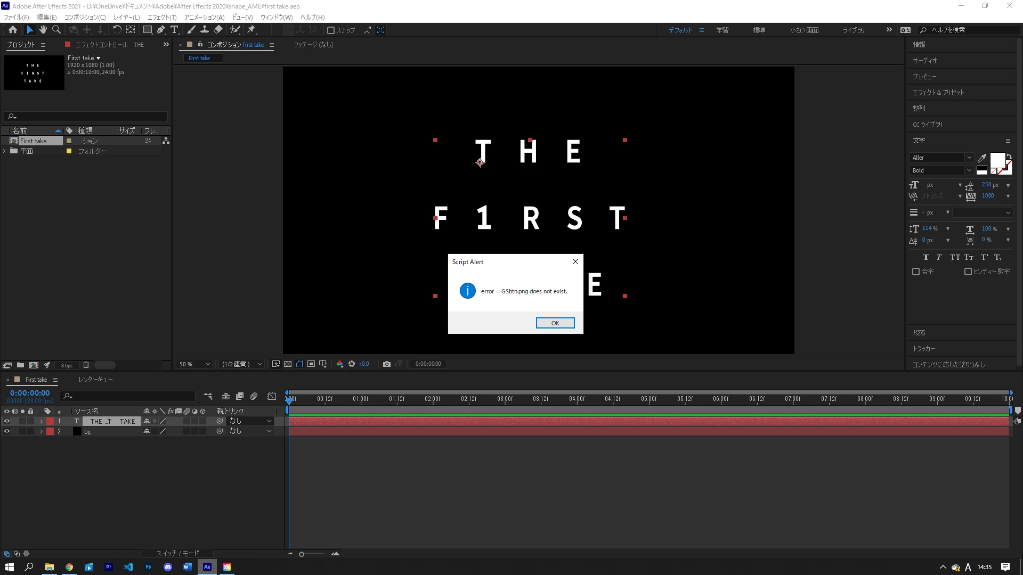Switch to the レンダーキュー tab
The image size is (1023, 575).
click(x=95, y=380)
